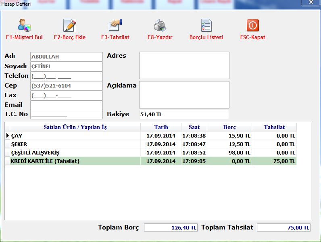Click the Toplam Tahsilat field 75,00 TL
Viewport: 321px width, 242px height.
click(x=284, y=227)
